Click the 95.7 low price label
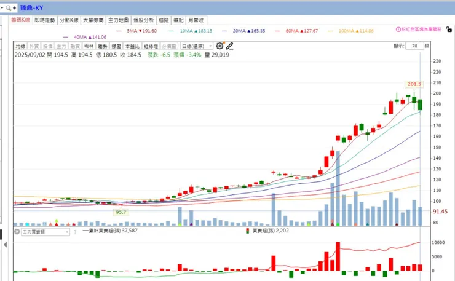The width and height of the screenshot is (455, 281). tap(121, 212)
